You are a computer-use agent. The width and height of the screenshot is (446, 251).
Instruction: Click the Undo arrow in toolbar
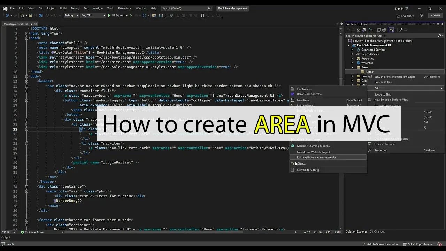pos(48,15)
